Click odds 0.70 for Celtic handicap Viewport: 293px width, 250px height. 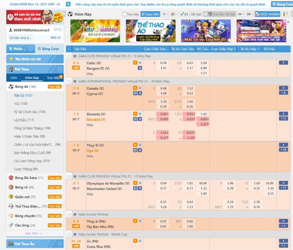(163, 63)
